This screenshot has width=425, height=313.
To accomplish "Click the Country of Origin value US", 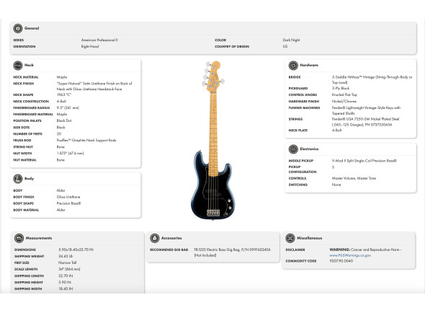I will (285, 46).
